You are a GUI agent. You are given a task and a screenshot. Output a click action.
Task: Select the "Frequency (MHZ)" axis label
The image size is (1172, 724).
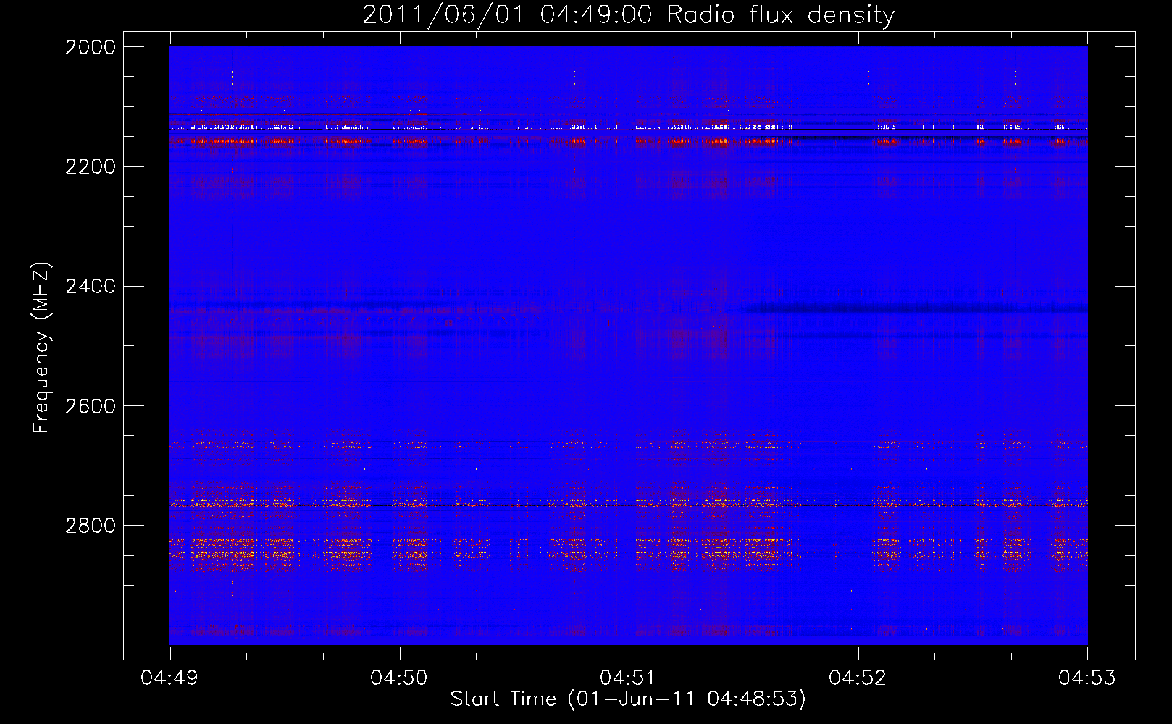tap(42, 348)
